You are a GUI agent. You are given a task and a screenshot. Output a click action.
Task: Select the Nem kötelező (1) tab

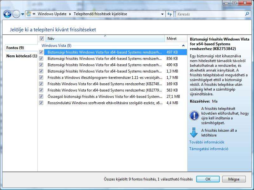click(22, 56)
